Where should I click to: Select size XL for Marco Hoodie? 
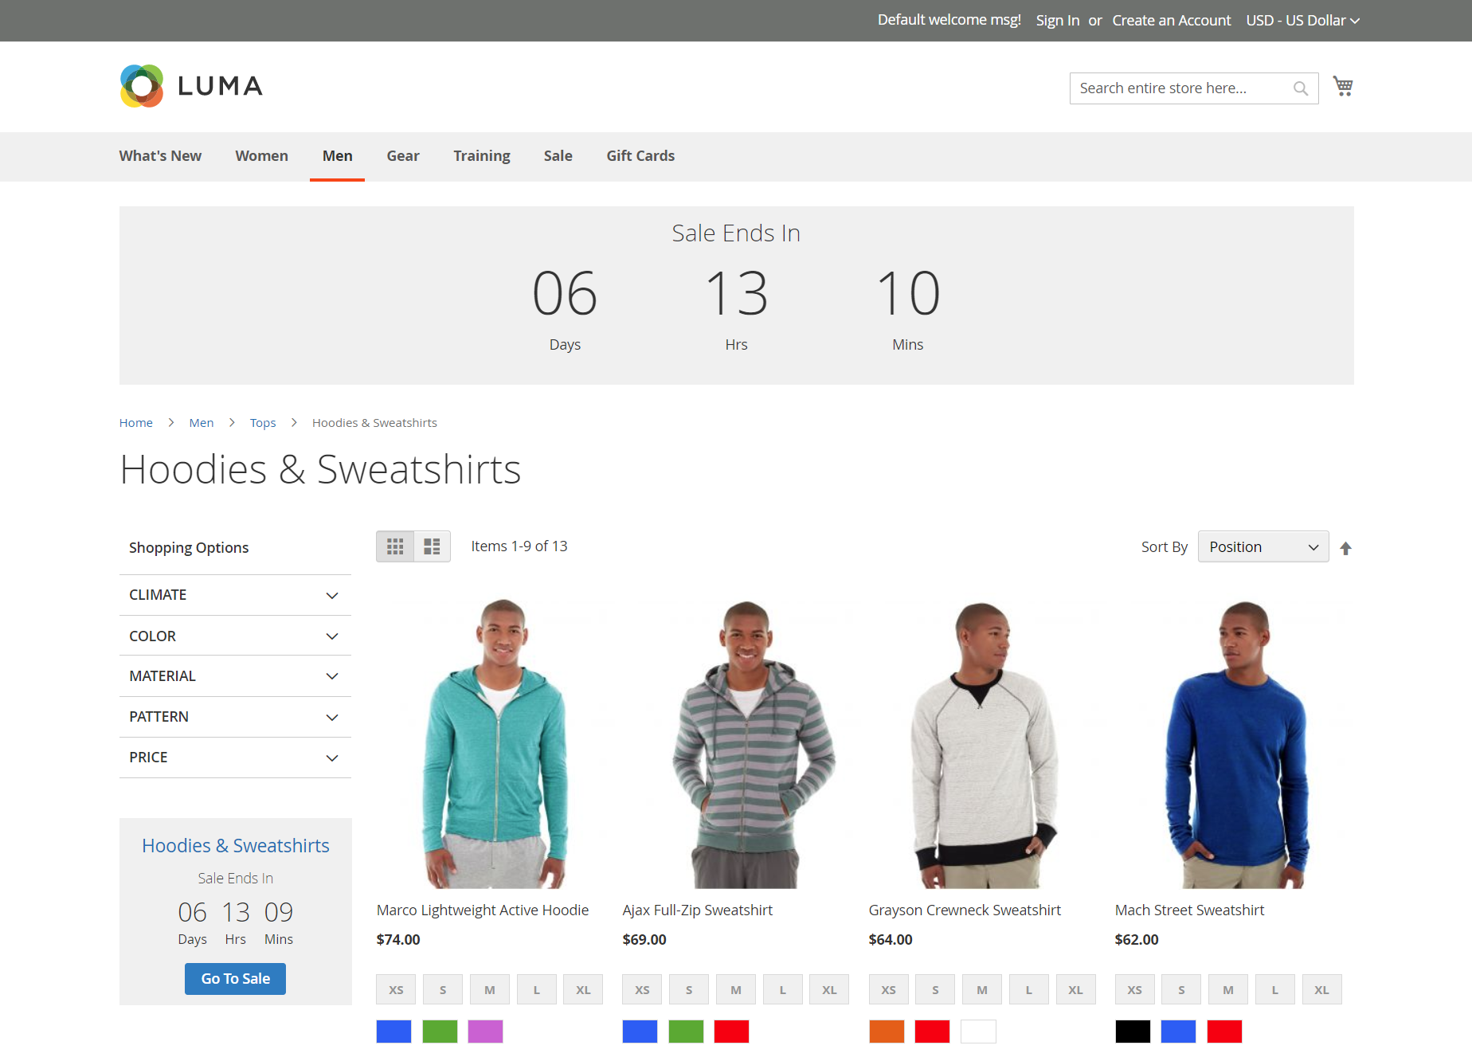(x=583, y=990)
